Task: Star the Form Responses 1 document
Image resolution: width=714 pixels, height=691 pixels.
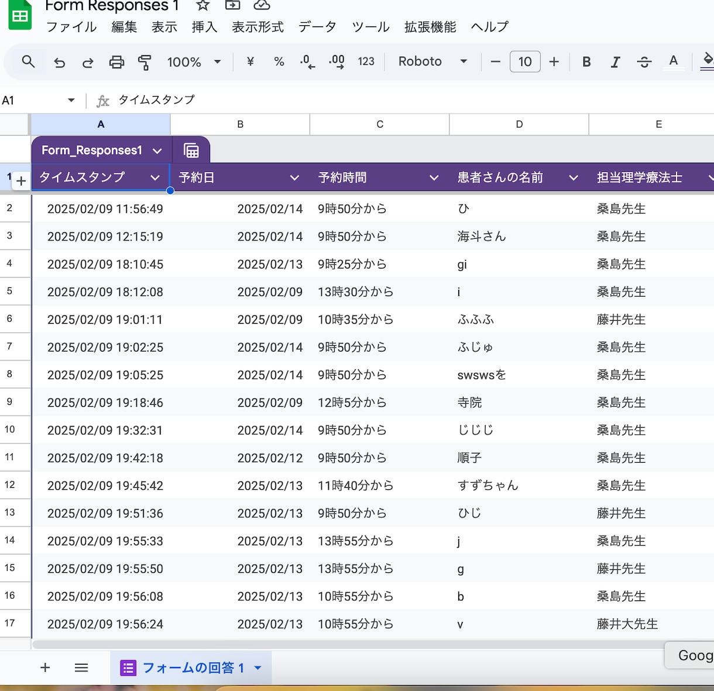Action: pyautogui.click(x=202, y=6)
